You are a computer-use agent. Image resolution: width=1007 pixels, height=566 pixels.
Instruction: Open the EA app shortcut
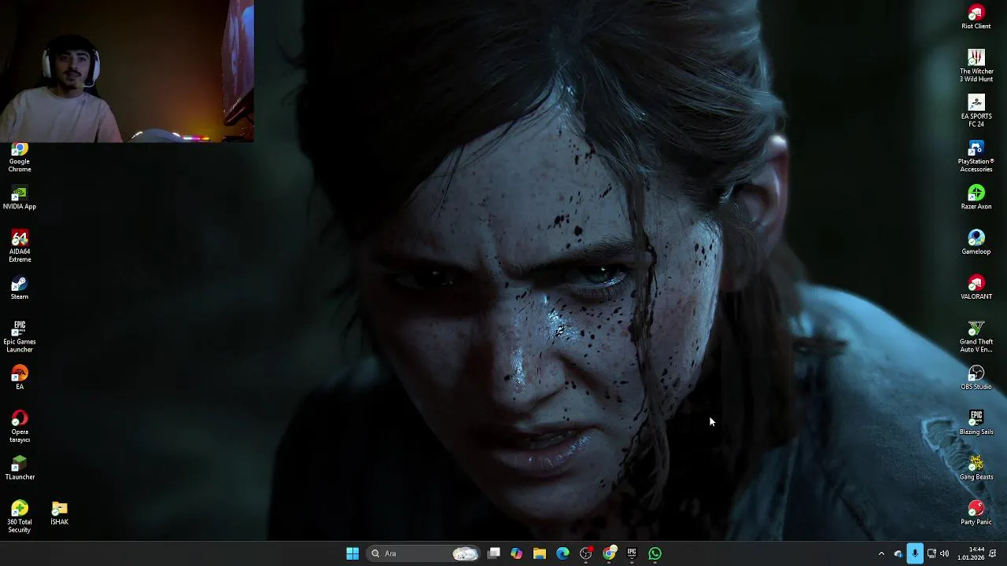tap(20, 377)
